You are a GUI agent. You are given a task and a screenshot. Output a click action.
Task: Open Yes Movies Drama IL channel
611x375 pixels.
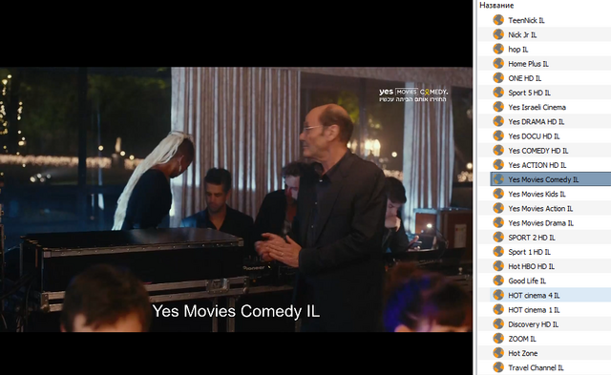pos(541,222)
